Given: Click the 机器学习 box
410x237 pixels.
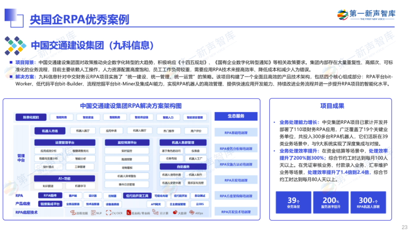Looking at the screenshot, I should (x=80, y=186).
